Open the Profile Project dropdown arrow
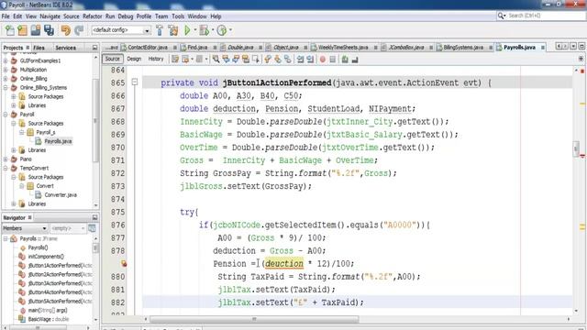587x330 pixels. (230, 30)
